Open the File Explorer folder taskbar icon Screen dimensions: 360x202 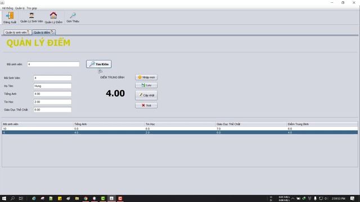[77, 198]
